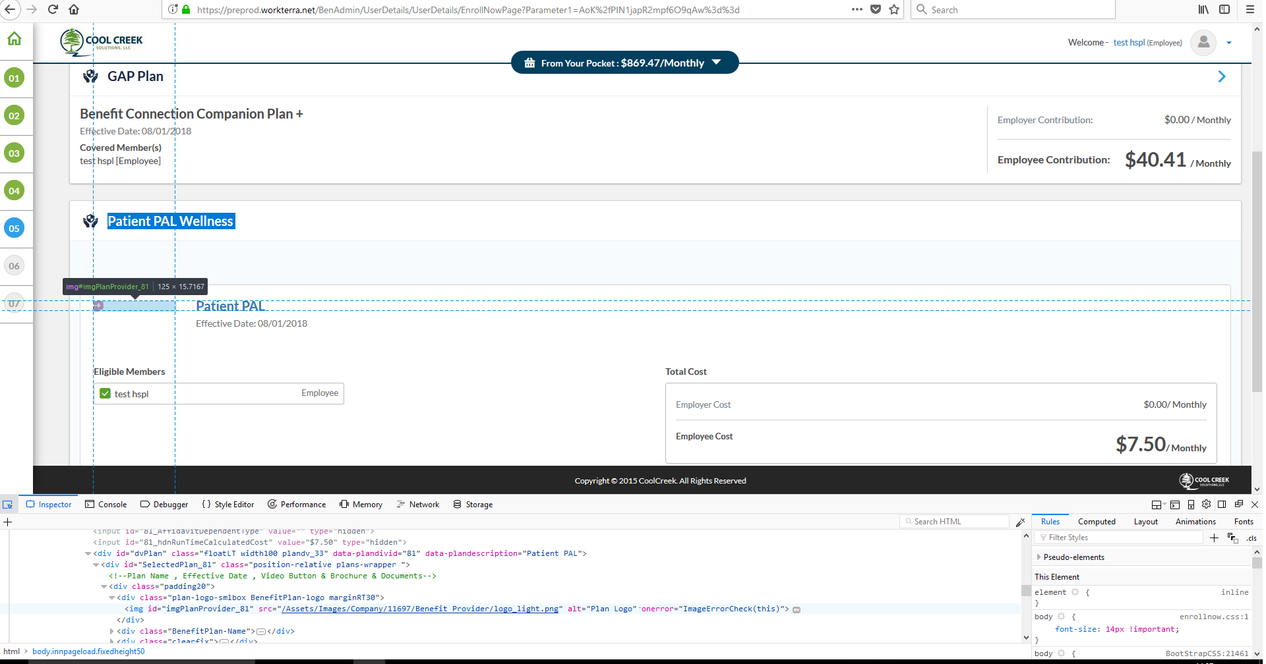Toggle the .cls class panel

[1251, 538]
